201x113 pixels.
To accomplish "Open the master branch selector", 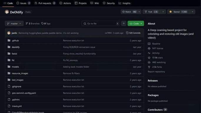I will pos(14,24).
